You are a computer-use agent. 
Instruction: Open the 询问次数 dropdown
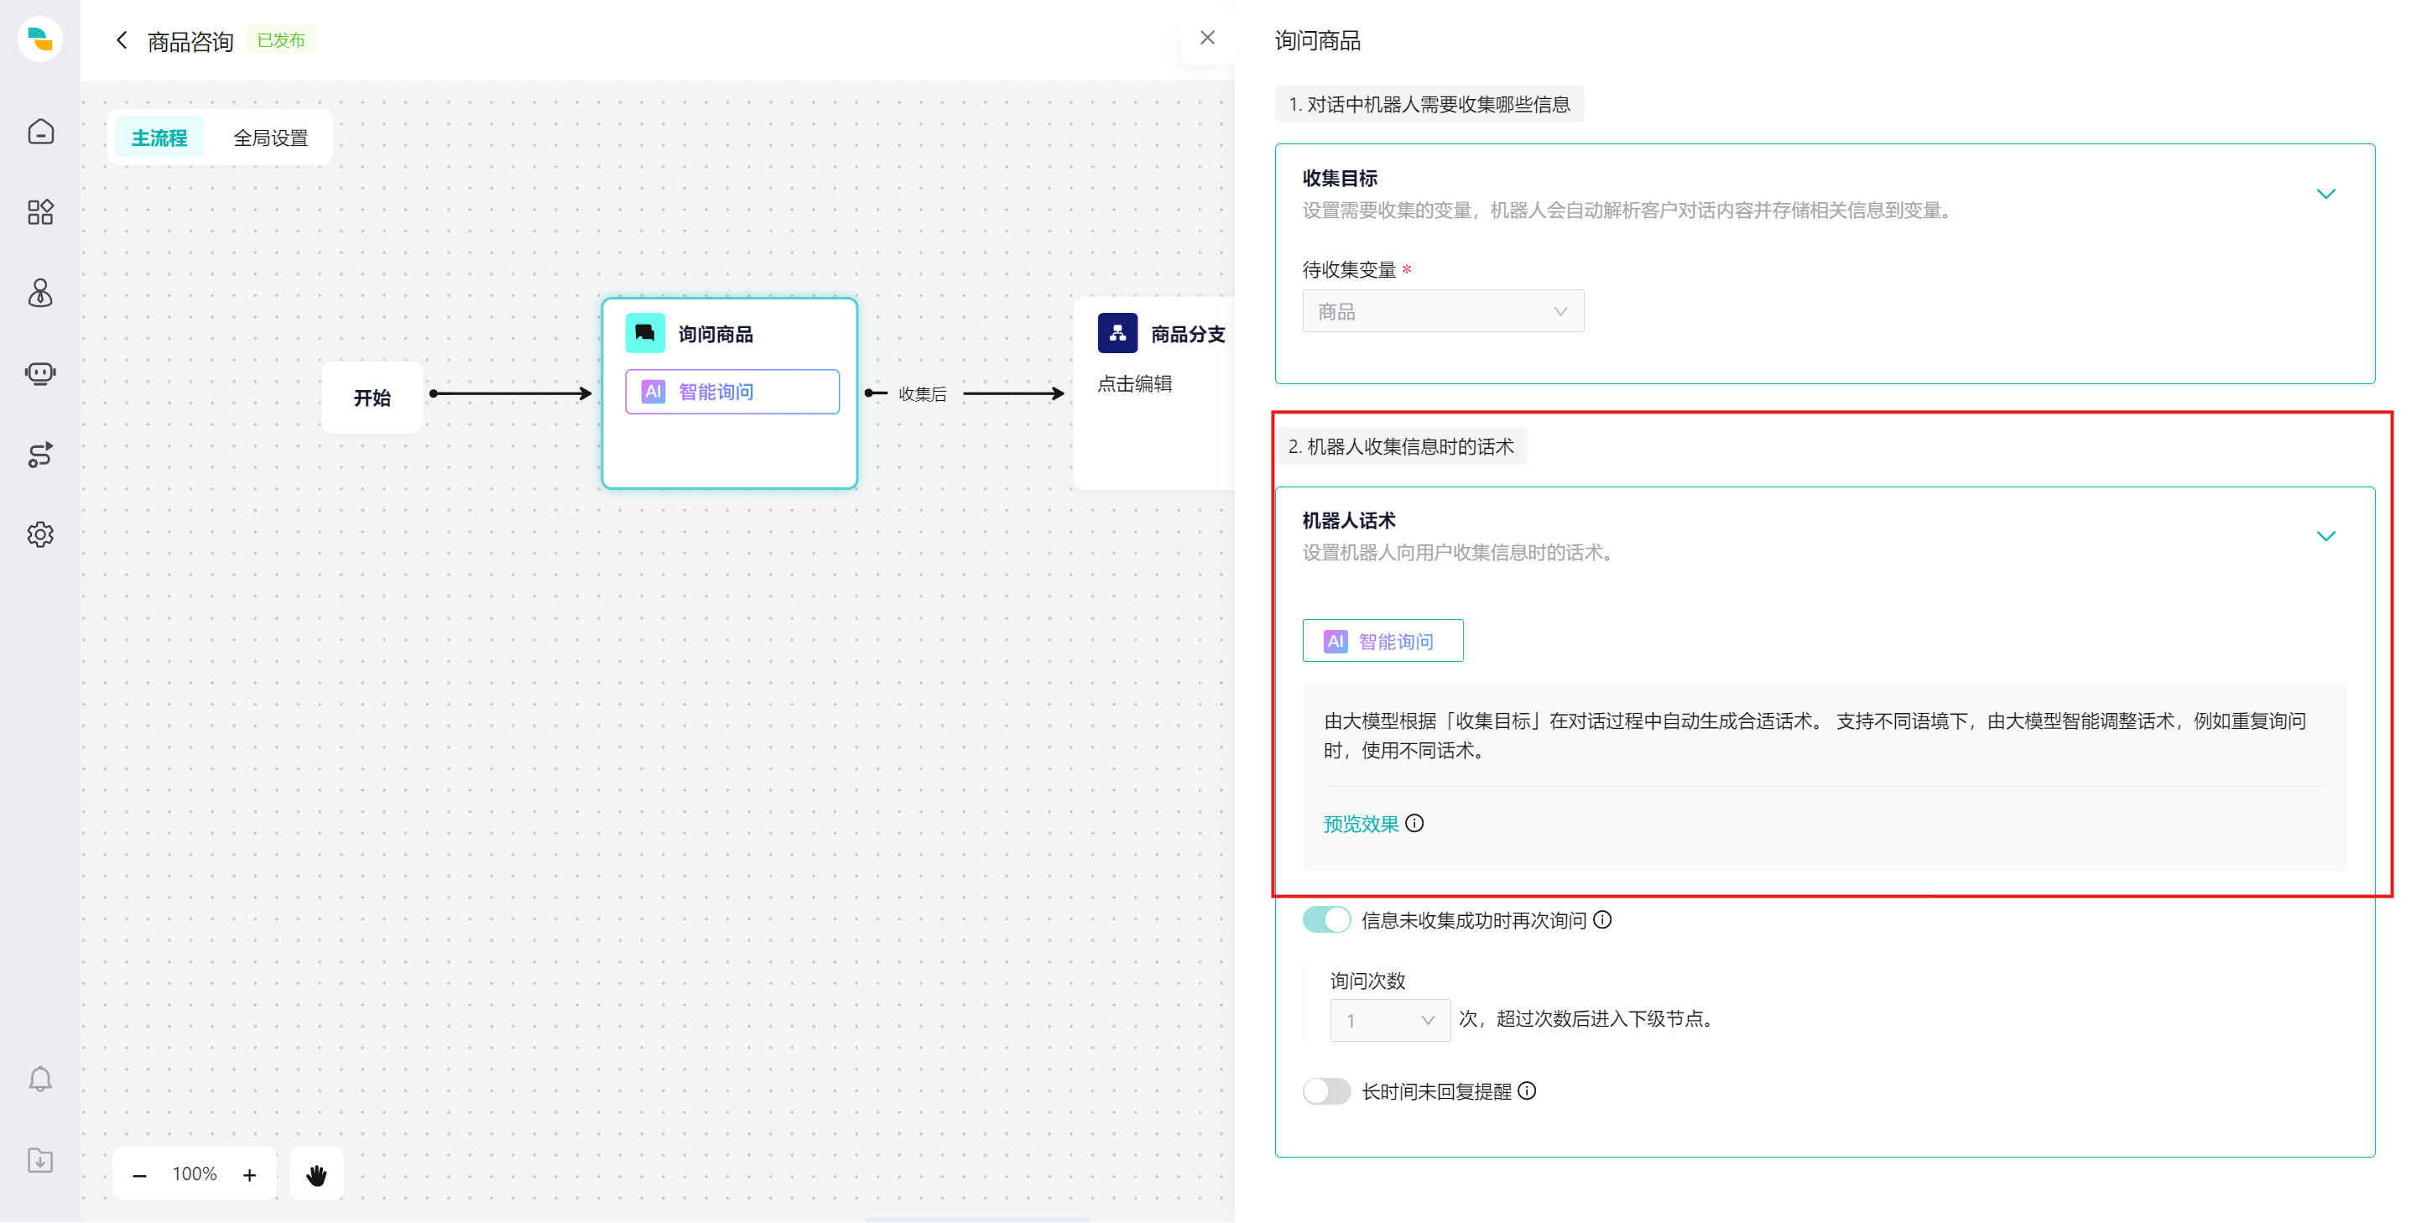click(1390, 1020)
